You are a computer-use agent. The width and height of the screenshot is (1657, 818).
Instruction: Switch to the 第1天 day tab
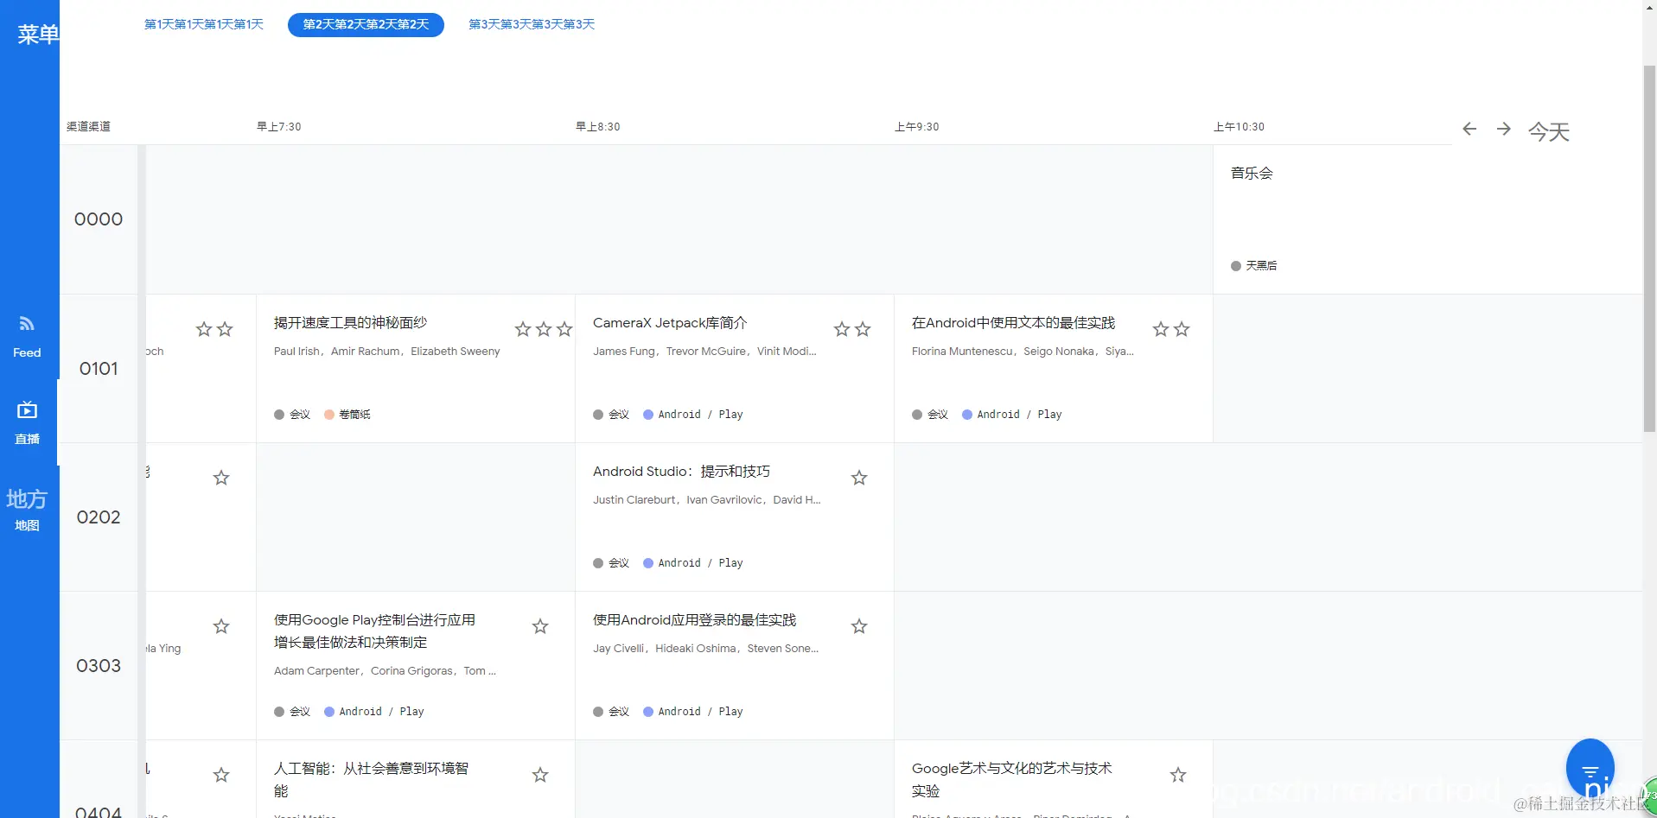204,24
